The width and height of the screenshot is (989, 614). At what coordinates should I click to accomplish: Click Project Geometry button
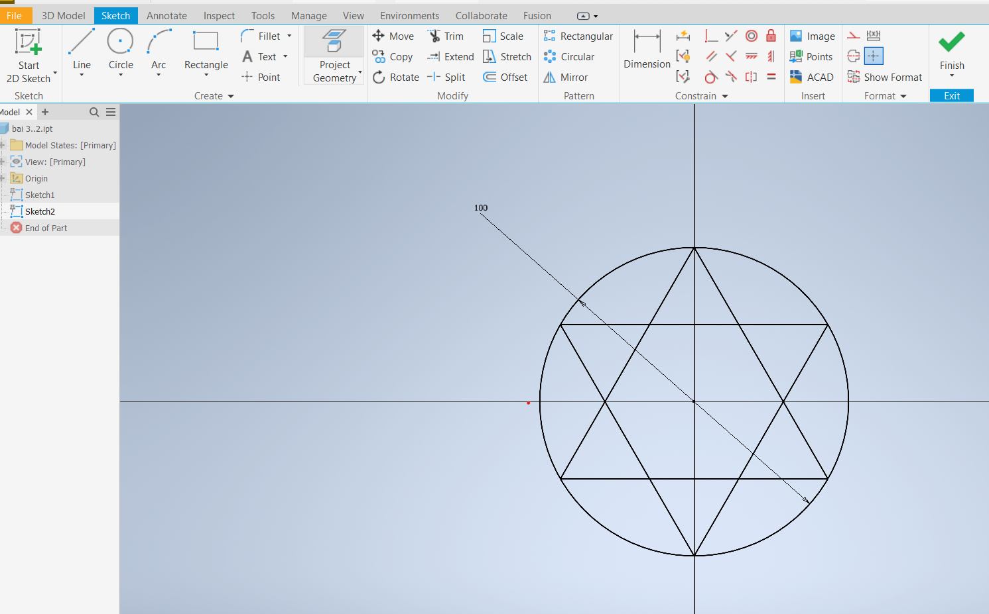[x=334, y=56]
